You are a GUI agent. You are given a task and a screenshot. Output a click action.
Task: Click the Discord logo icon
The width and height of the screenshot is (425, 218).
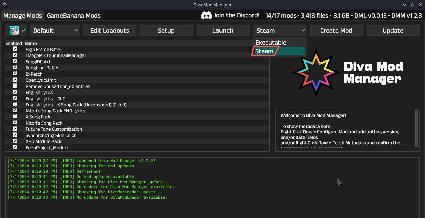point(206,15)
